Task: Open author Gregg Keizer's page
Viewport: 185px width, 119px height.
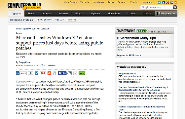Action: 25,62
